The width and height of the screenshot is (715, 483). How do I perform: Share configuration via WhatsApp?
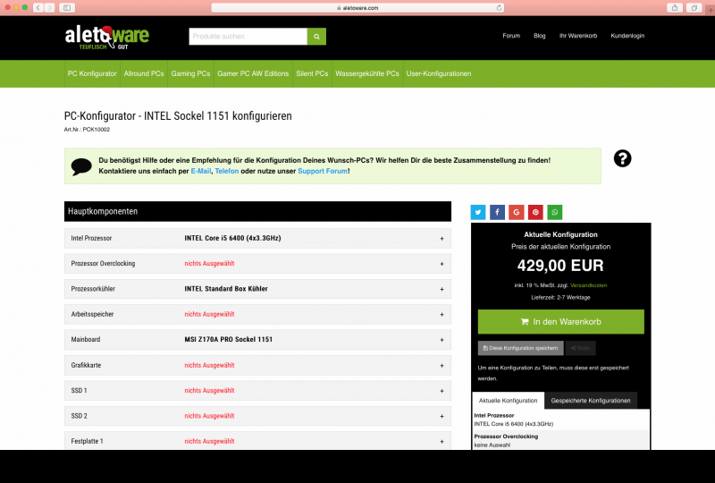pos(554,212)
